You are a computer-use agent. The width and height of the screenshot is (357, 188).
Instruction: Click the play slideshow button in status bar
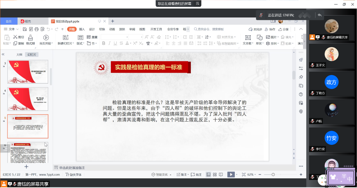click(x=231, y=174)
